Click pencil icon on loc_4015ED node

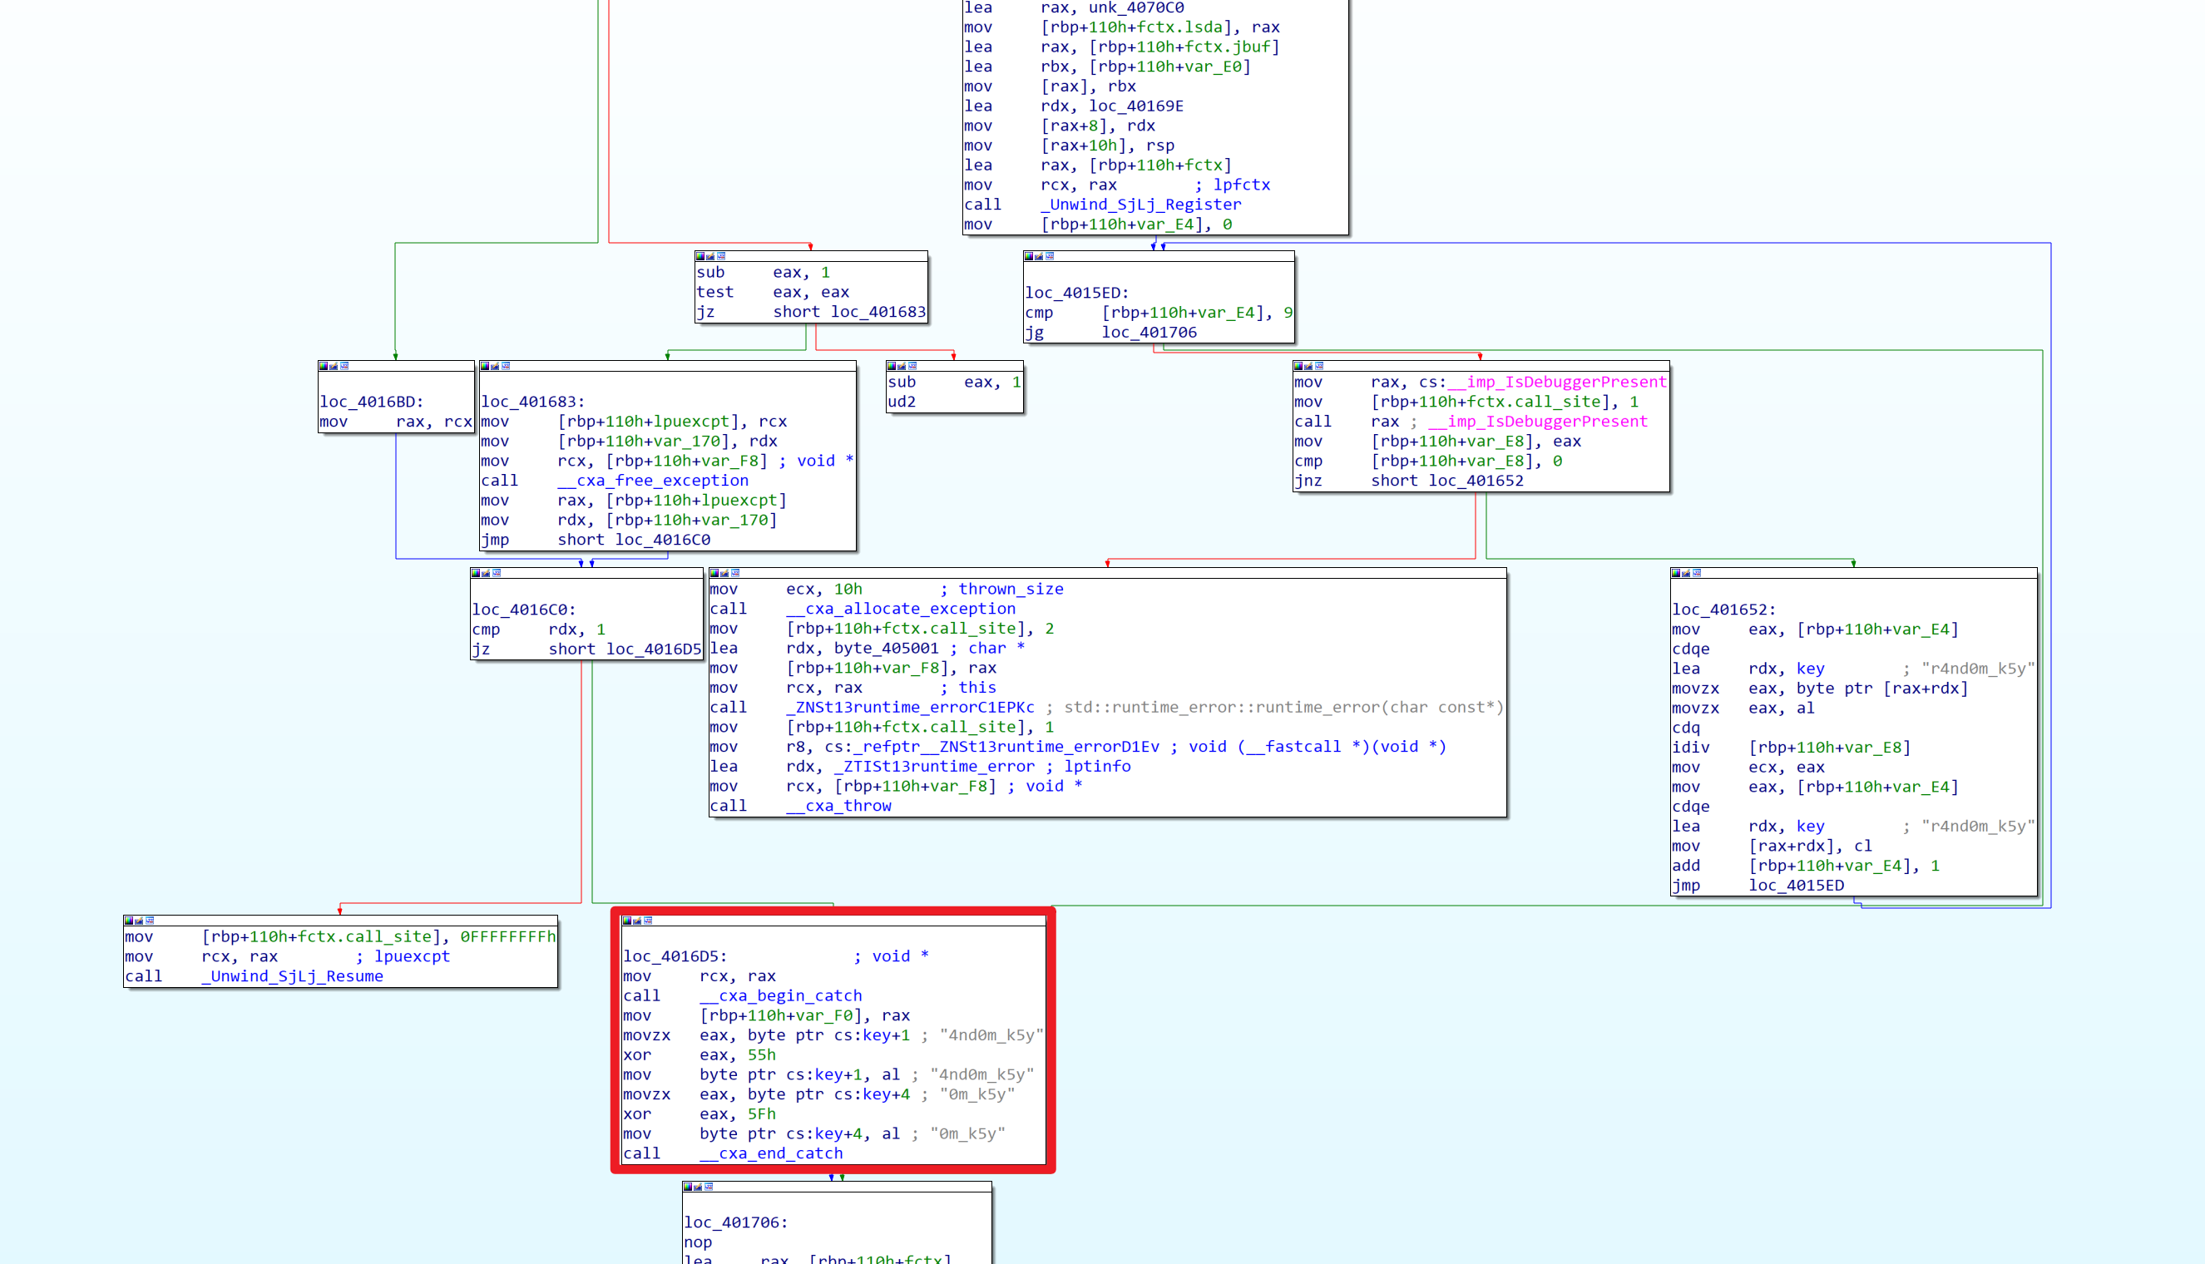tap(1039, 256)
